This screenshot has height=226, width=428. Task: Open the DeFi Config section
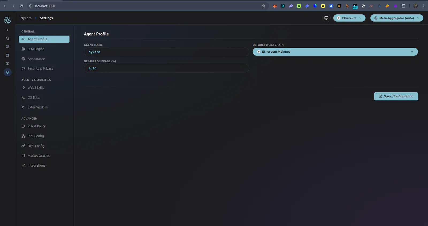click(x=44, y=146)
